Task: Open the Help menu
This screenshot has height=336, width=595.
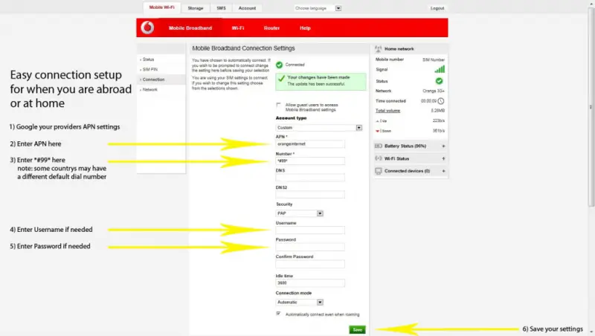Action: (305, 28)
